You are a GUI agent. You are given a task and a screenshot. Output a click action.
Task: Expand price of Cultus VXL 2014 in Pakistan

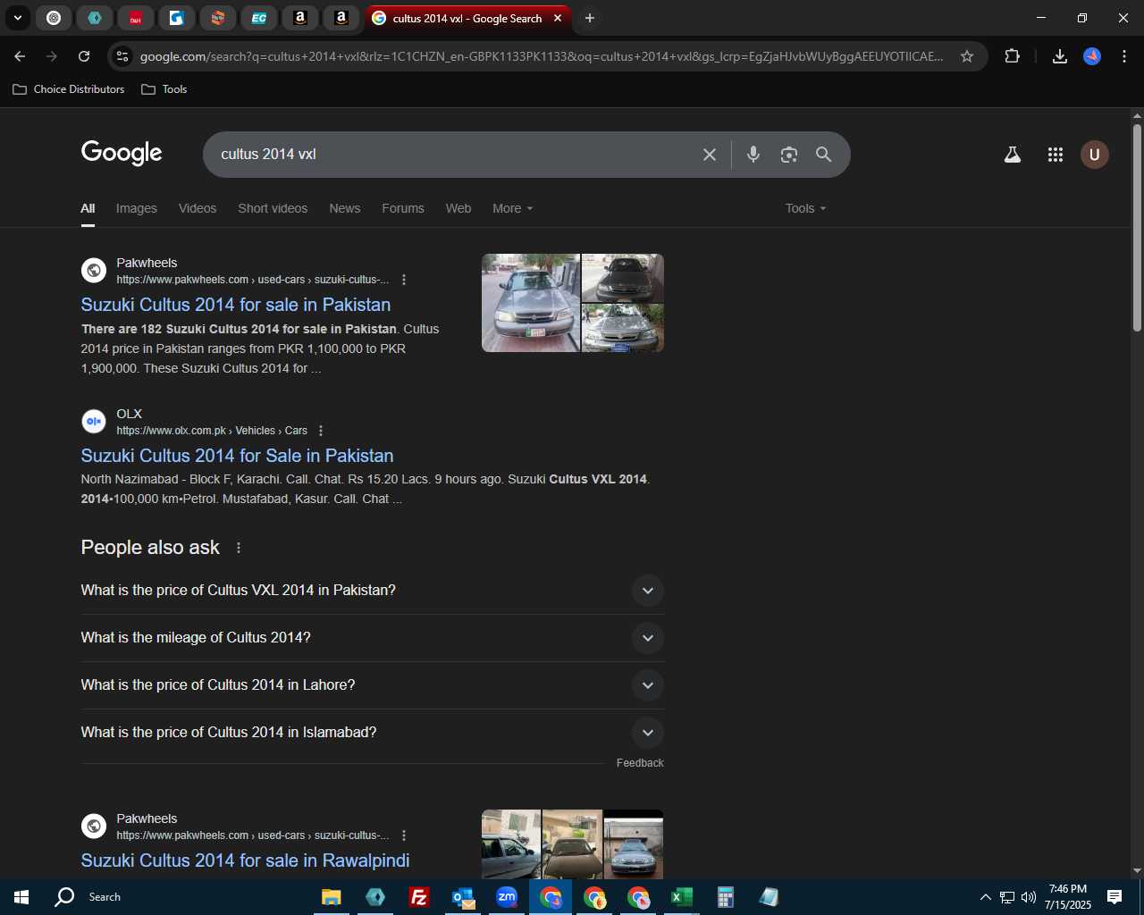click(x=372, y=591)
